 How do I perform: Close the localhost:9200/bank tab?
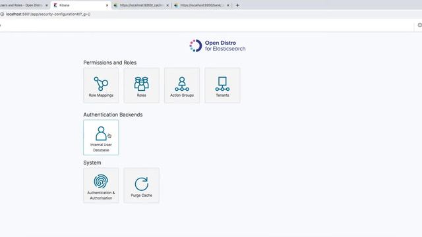pyautogui.click(x=228, y=5)
